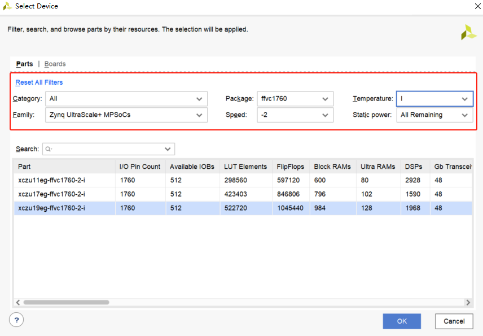Click LUT value 298560

[x=236, y=180]
